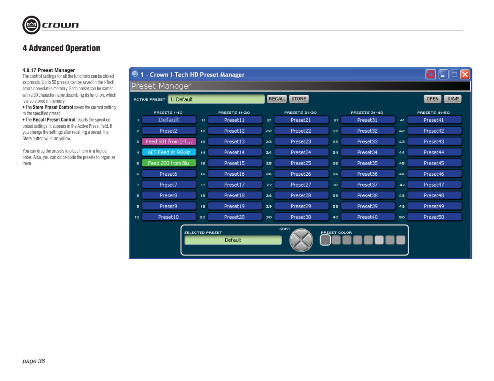Close the Preset Manager window
The image size is (494, 381).
(465, 74)
